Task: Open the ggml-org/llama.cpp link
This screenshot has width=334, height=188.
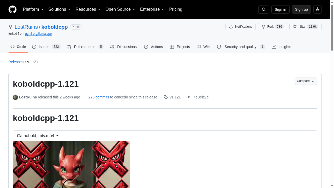Action: [38, 34]
